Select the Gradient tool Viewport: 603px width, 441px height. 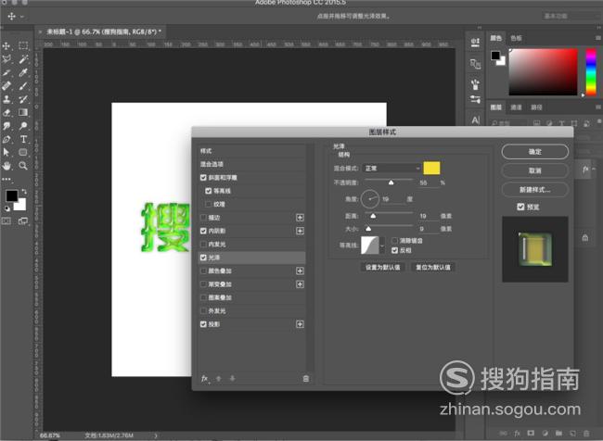[x=23, y=112]
